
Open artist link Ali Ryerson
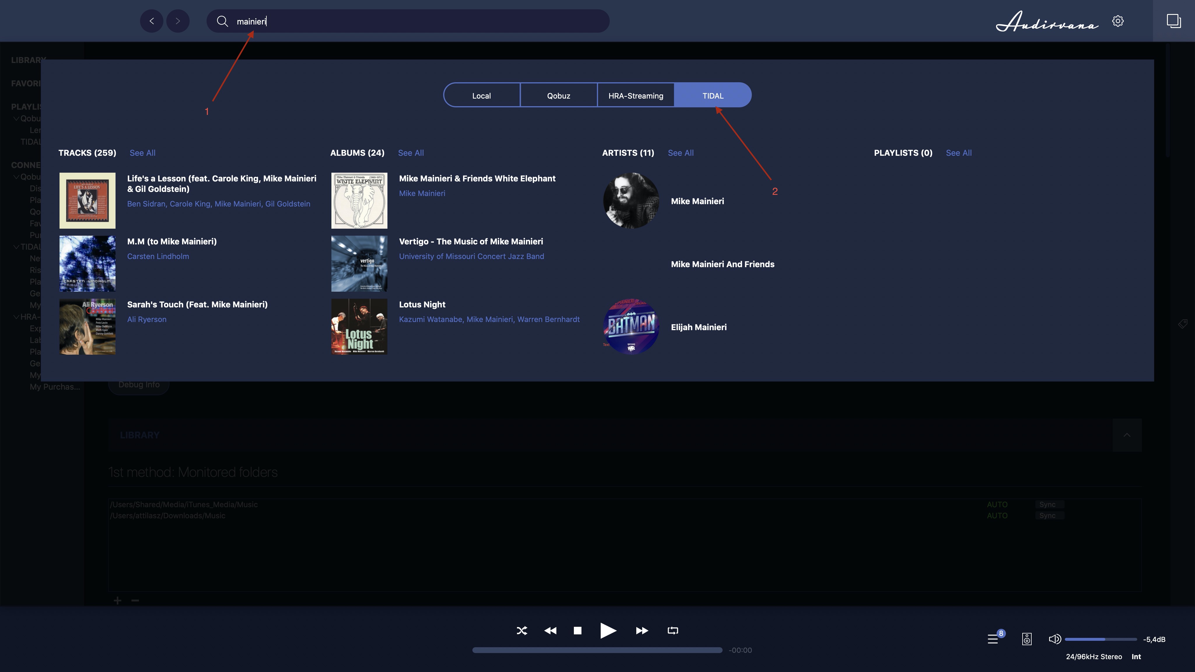coord(146,320)
